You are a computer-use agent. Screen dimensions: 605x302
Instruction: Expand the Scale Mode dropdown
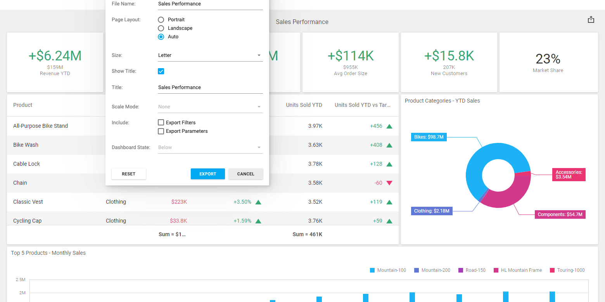click(x=210, y=107)
